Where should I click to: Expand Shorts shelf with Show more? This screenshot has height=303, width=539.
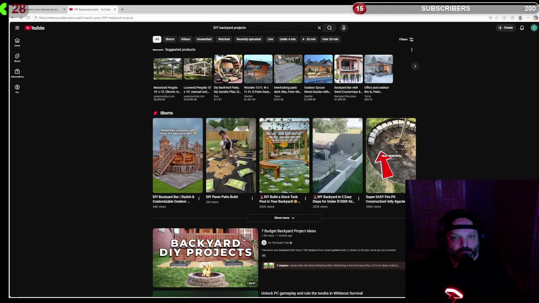284,218
